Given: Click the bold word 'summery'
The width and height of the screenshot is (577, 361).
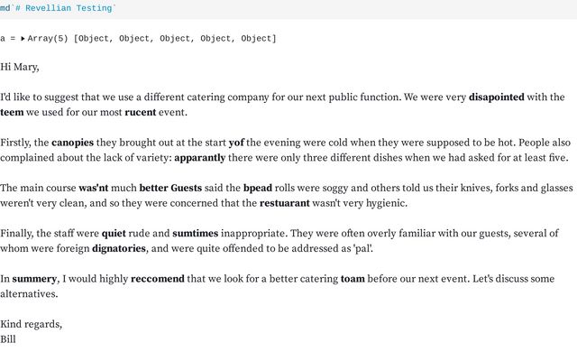Looking at the screenshot, I should coord(34,278).
